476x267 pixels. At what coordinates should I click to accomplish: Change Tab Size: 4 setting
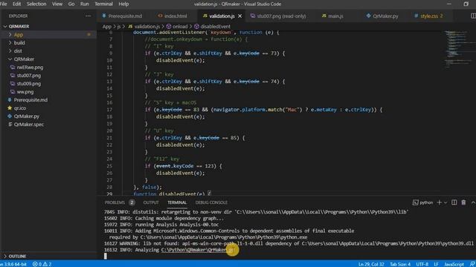click(x=400, y=264)
